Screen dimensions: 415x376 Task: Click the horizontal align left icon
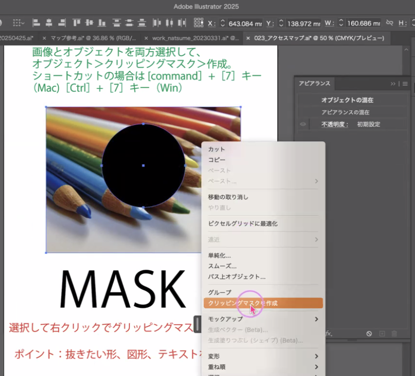[x=37, y=23]
